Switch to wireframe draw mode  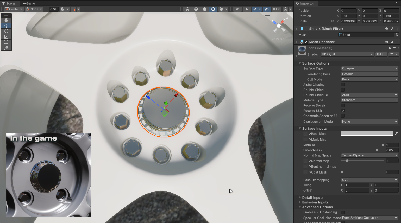click(x=187, y=9)
